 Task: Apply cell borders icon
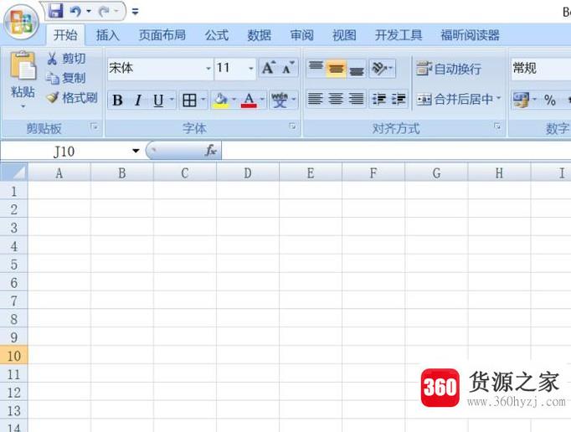click(189, 100)
